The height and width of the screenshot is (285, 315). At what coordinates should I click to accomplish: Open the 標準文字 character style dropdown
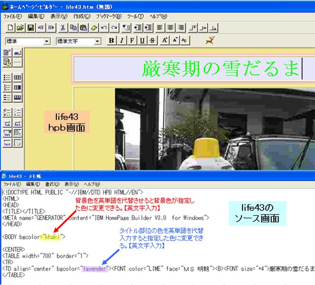tap(97, 41)
